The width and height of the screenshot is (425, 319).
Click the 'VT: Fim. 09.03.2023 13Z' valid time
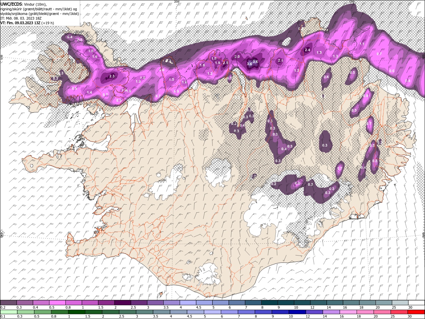pyautogui.click(x=20, y=23)
